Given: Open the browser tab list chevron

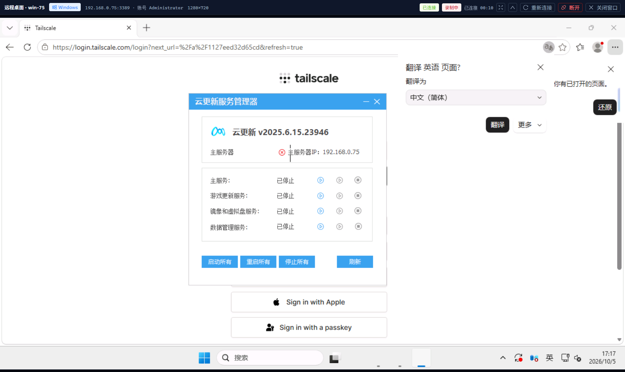Looking at the screenshot, I should pyautogui.click(x=10, y=28).
